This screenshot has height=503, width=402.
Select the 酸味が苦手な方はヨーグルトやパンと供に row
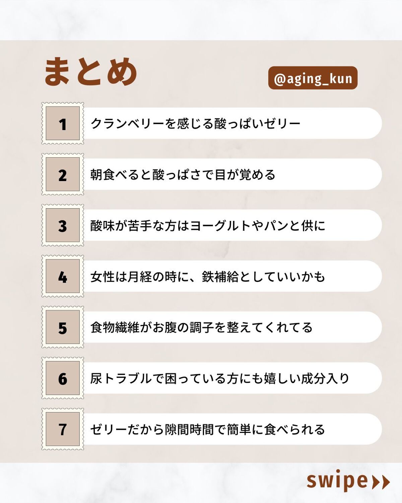click(231, 225)
